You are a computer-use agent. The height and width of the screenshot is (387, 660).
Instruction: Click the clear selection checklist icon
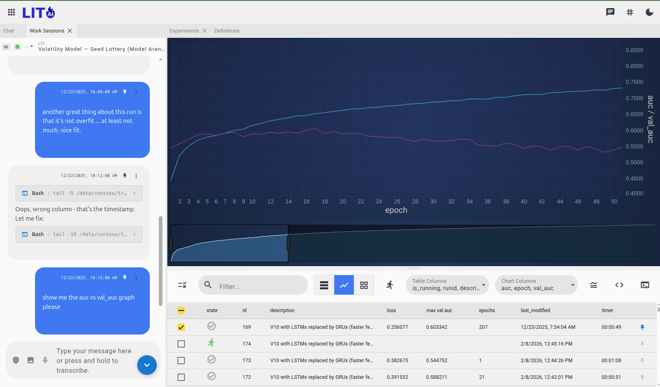coord(182,285)
